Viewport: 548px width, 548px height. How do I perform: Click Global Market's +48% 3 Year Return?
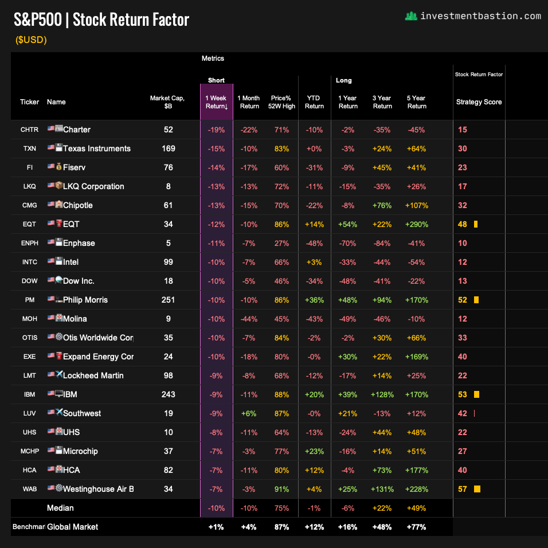tap(382, 527)
